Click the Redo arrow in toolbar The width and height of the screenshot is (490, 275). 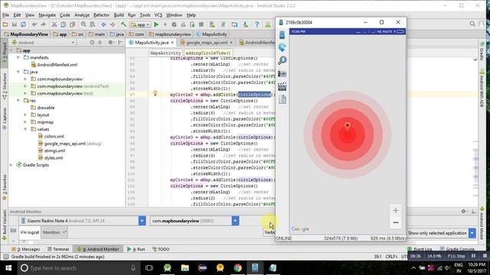43,24
